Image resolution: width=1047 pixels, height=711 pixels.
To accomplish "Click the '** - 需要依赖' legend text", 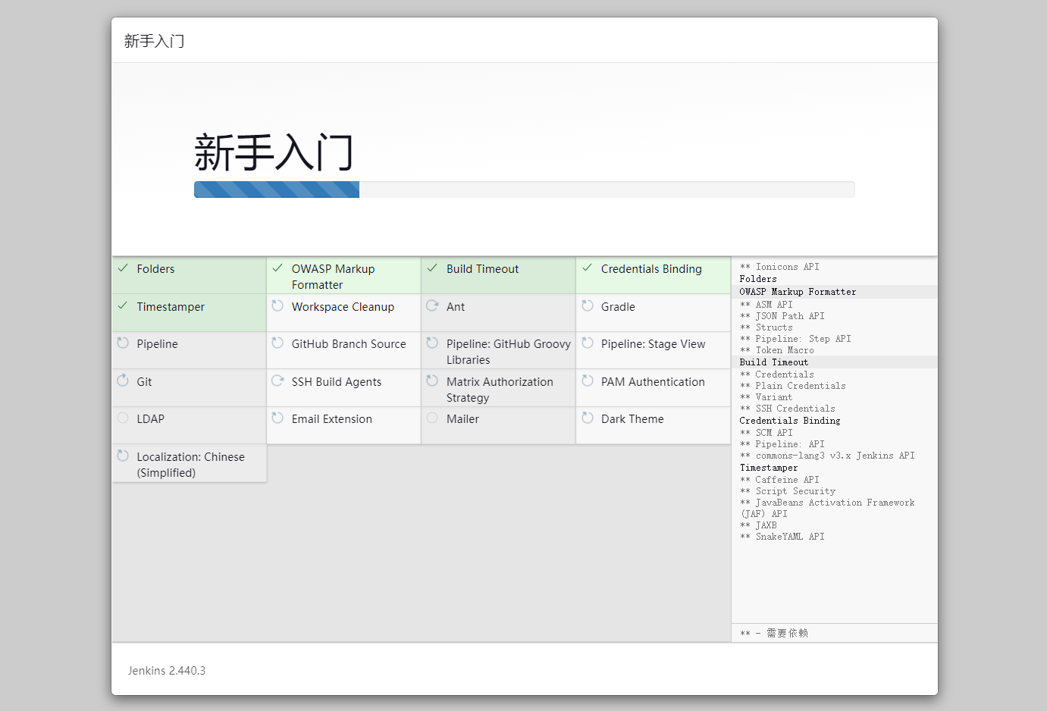I will point(774,633).
